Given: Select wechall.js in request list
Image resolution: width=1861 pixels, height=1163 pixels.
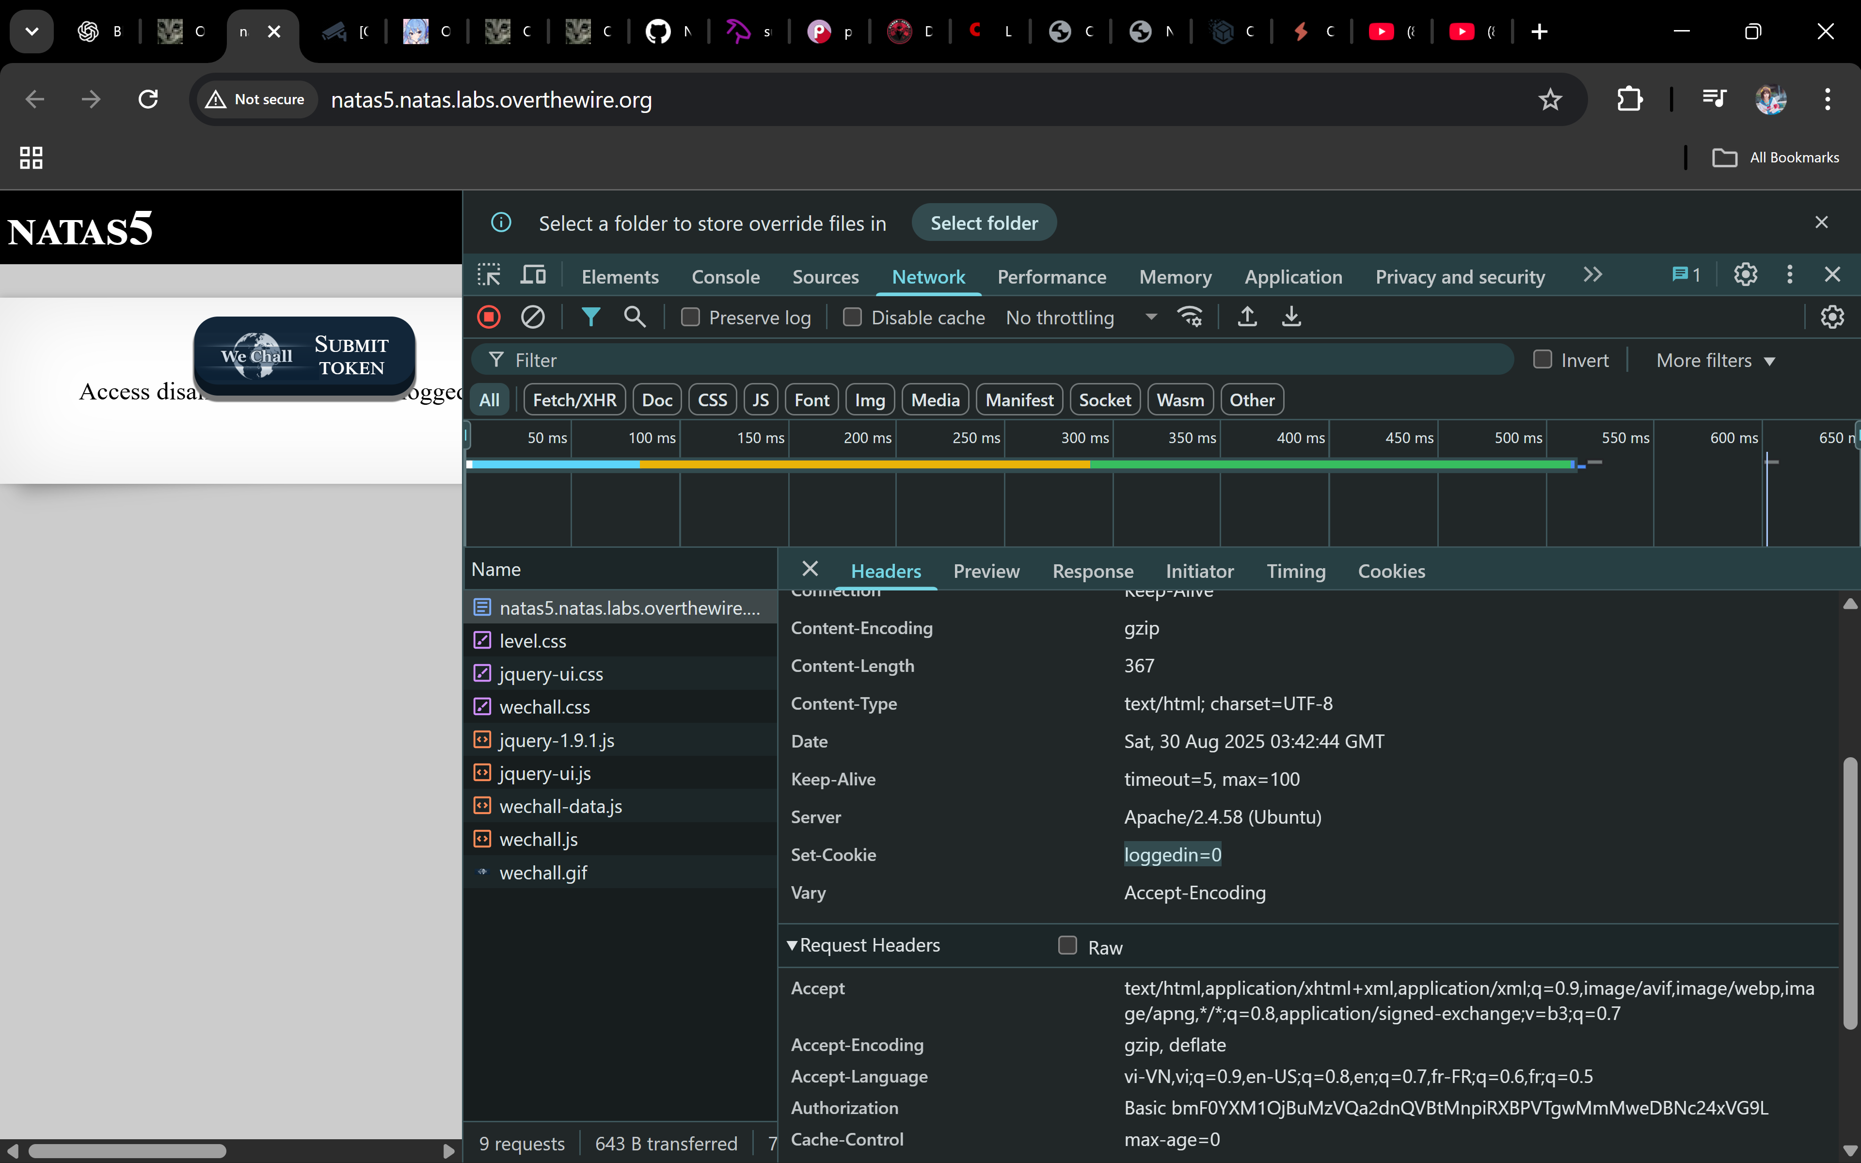Looking at the screenshot, I should 538,840.
